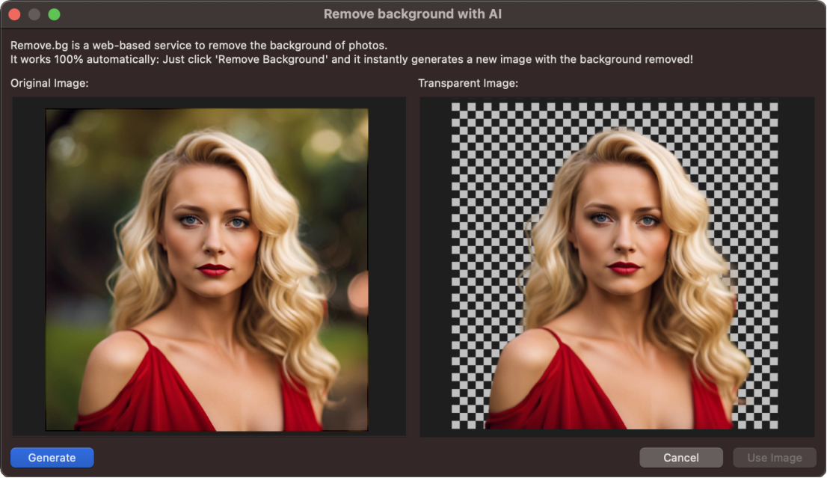Viewport: 827px width, 478px height.
Task: Click the gray minimize button in title bar
Action: coord(34,14)
